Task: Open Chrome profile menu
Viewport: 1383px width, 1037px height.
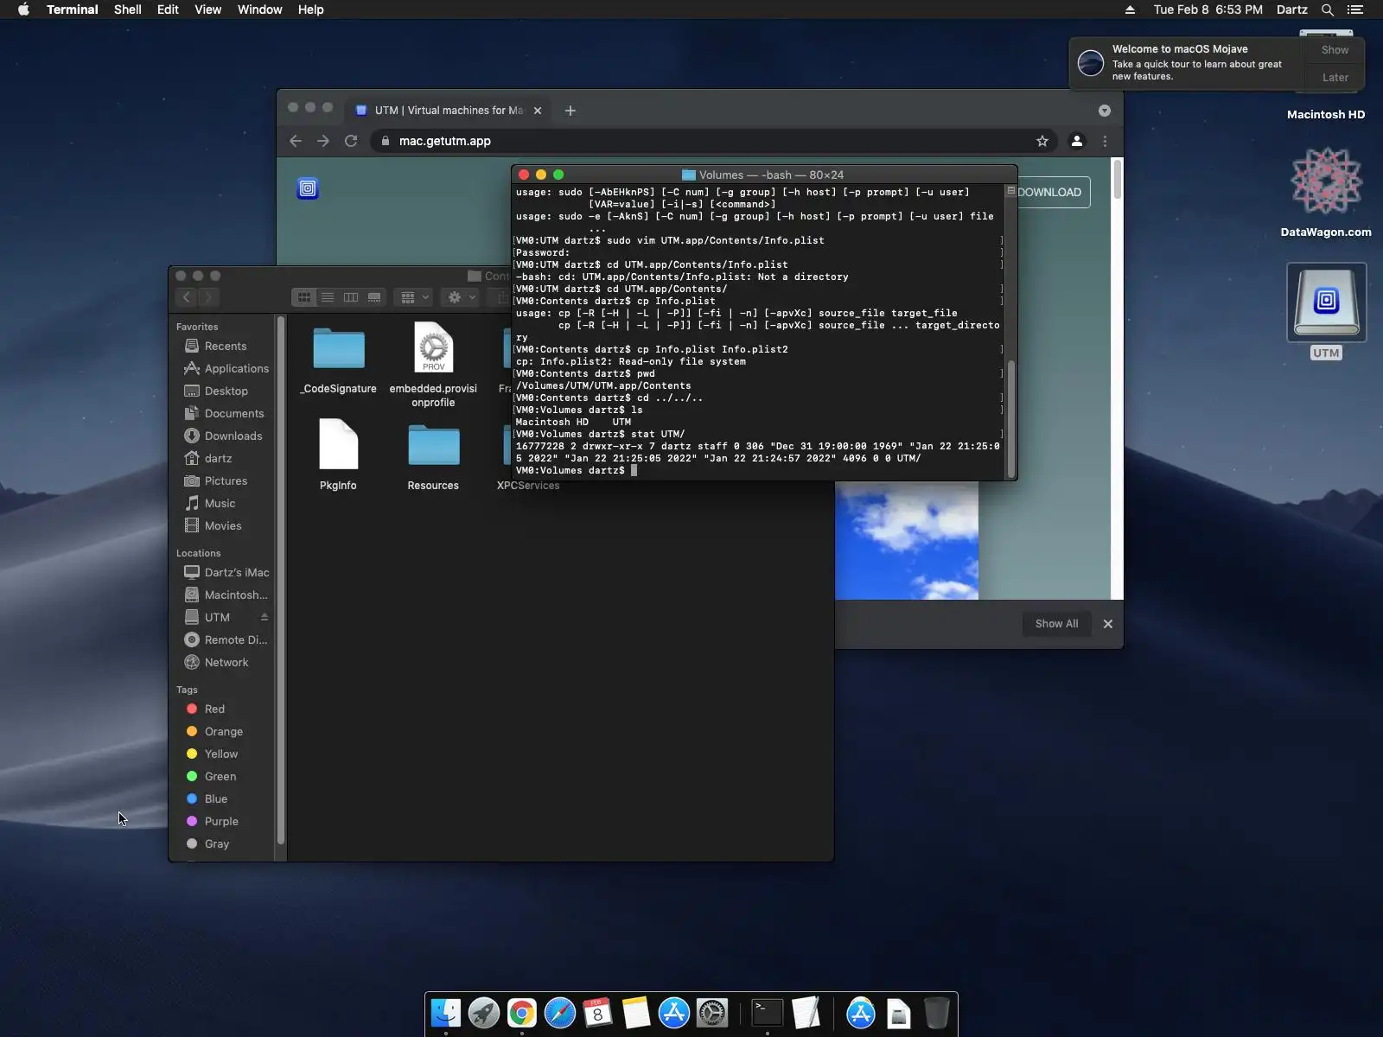Action: pos(1077,141)
